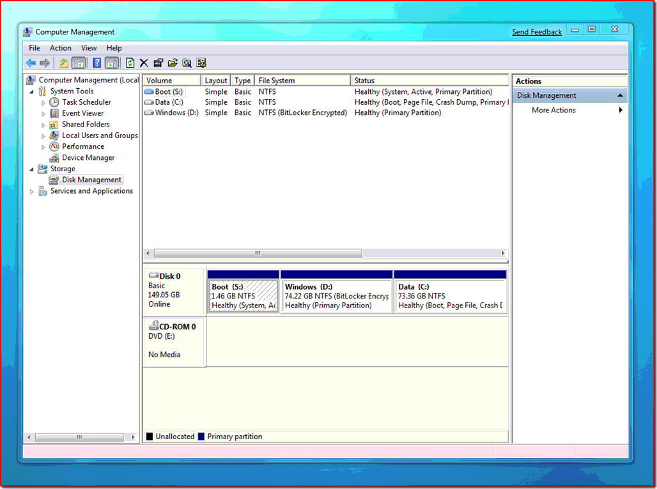
Task: Select the Disk 0 label box
Action: coord(174,292)
